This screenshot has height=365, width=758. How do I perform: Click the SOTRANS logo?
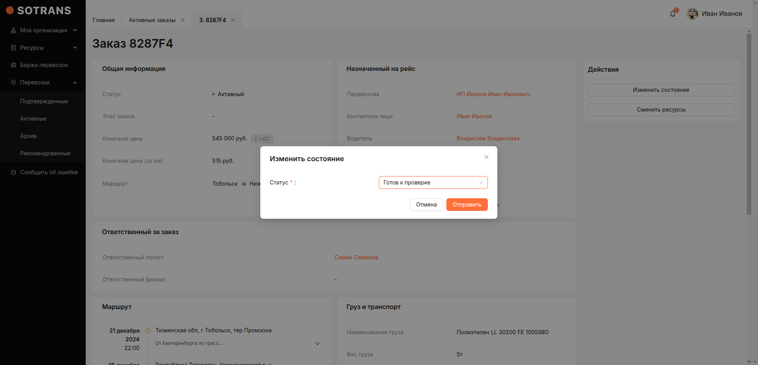39,11
